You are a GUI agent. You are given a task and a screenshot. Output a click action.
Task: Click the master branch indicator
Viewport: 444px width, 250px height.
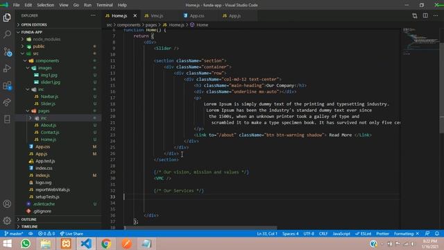14,233
